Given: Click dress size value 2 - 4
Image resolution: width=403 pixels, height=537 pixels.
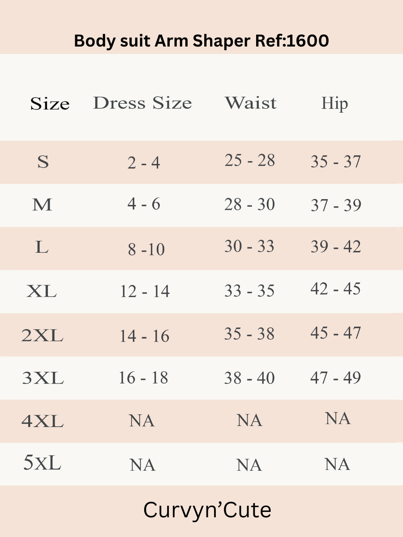Looking at the screenshot, I should coord(144,163).
